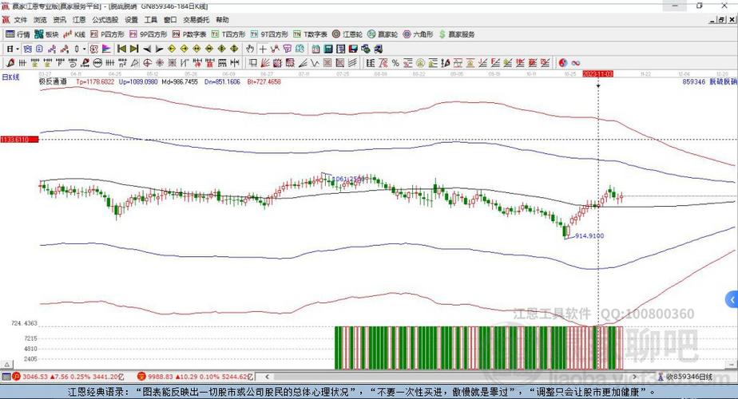
Task: Click the Md=986.7455 indicator value
Action: tap(180, 81)
